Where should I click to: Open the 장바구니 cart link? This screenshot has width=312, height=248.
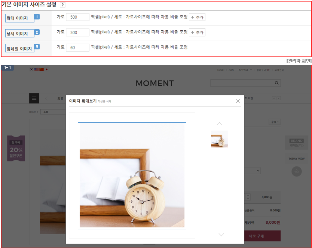263,70
